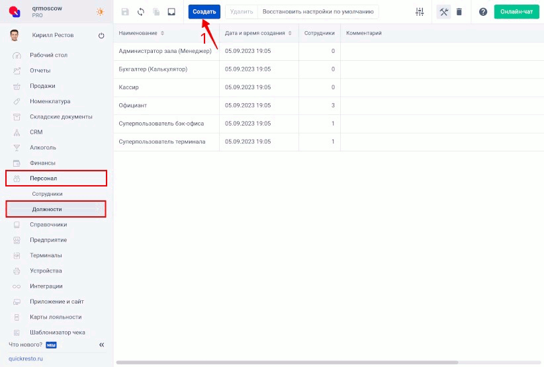544x367 pixels.
Task: Open Справочники section
Action: [48, 225]
